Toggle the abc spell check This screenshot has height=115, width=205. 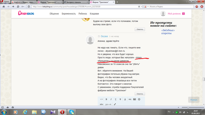click(x=102, y=104)
